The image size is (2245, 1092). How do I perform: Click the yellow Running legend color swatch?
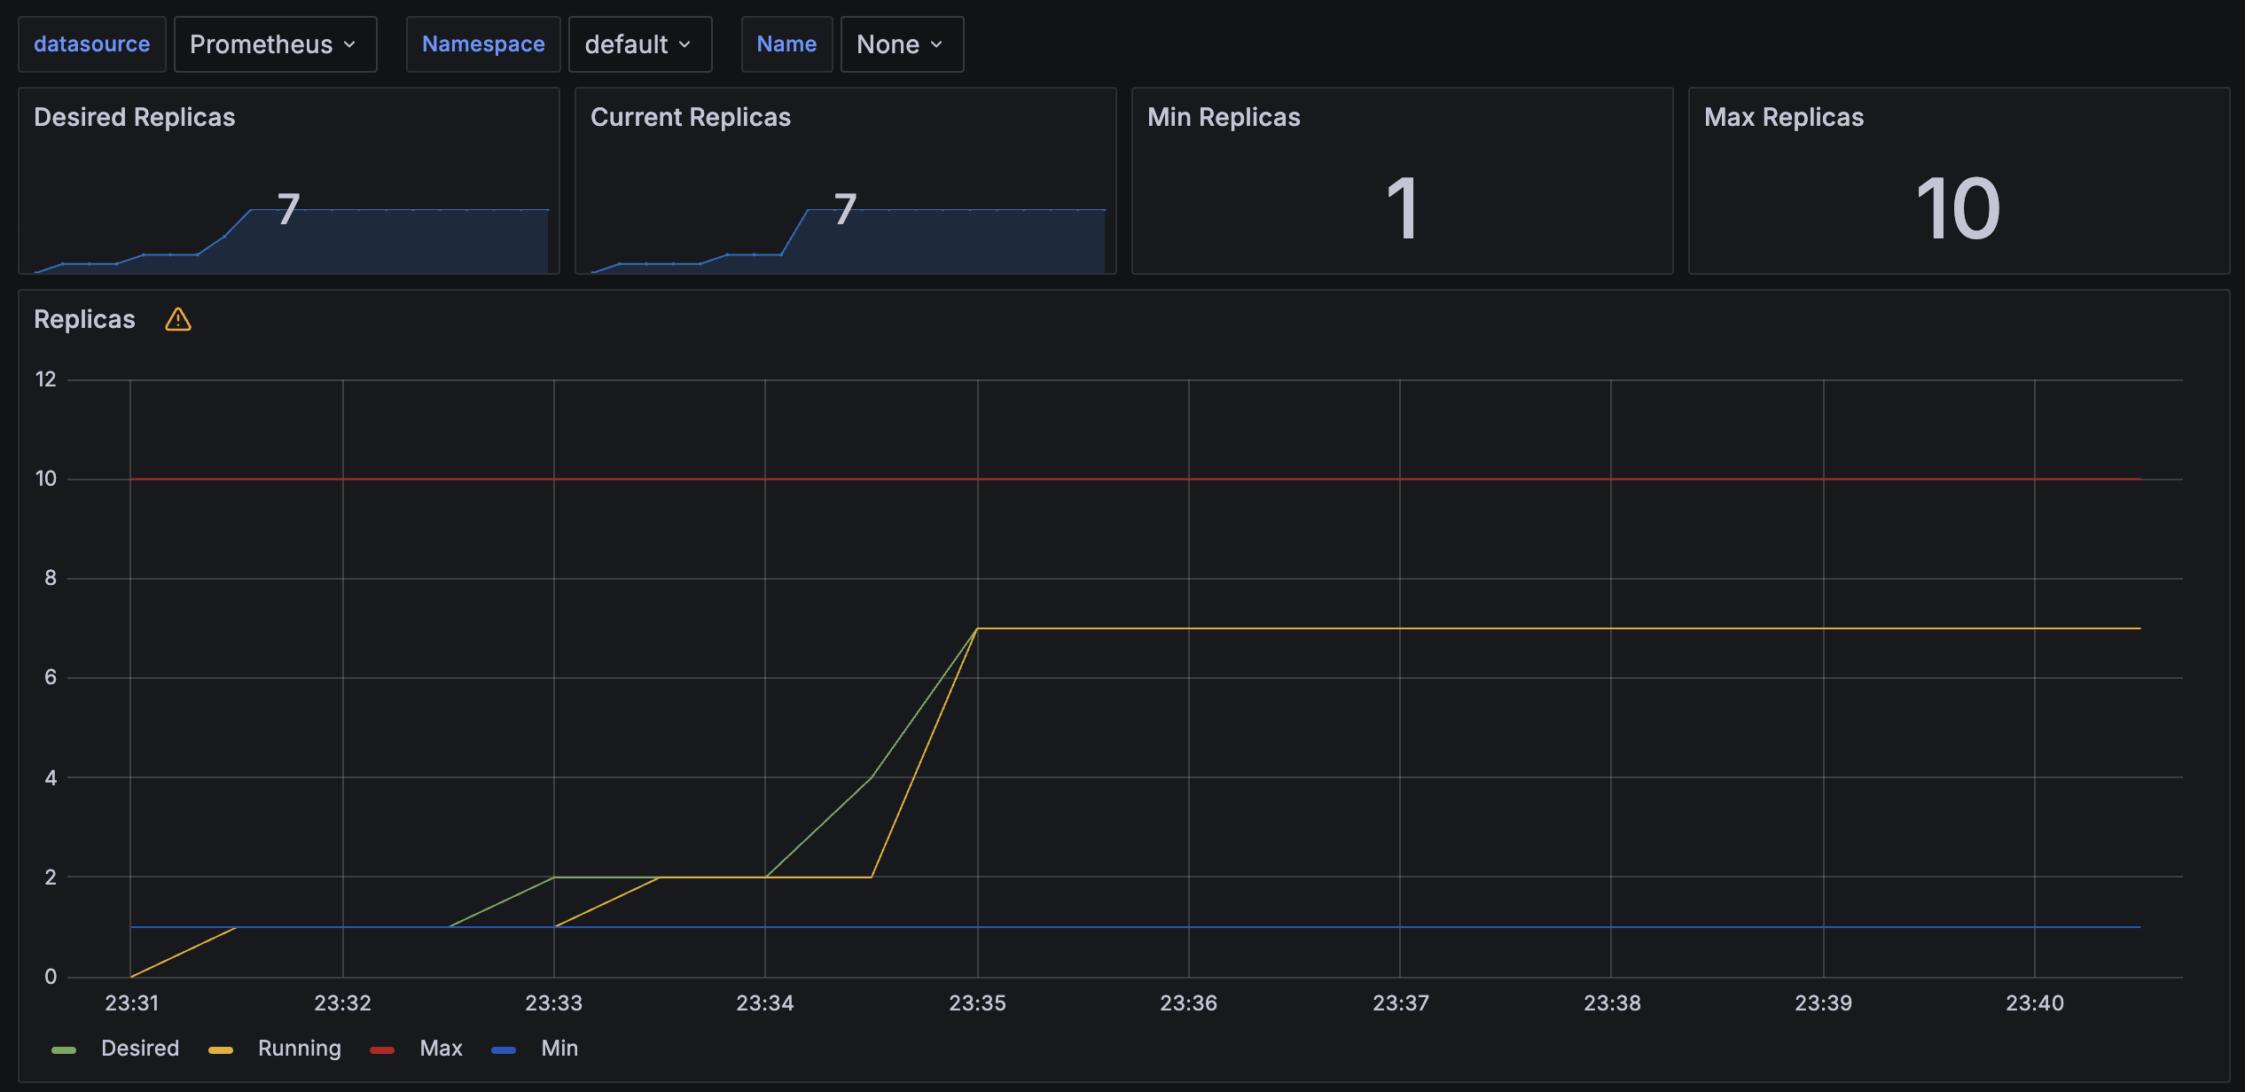coord(221,1050)
